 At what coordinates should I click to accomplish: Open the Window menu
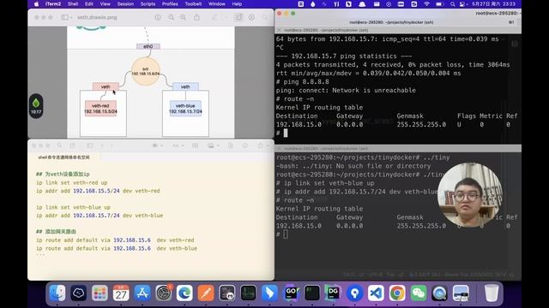pos(217,3)
